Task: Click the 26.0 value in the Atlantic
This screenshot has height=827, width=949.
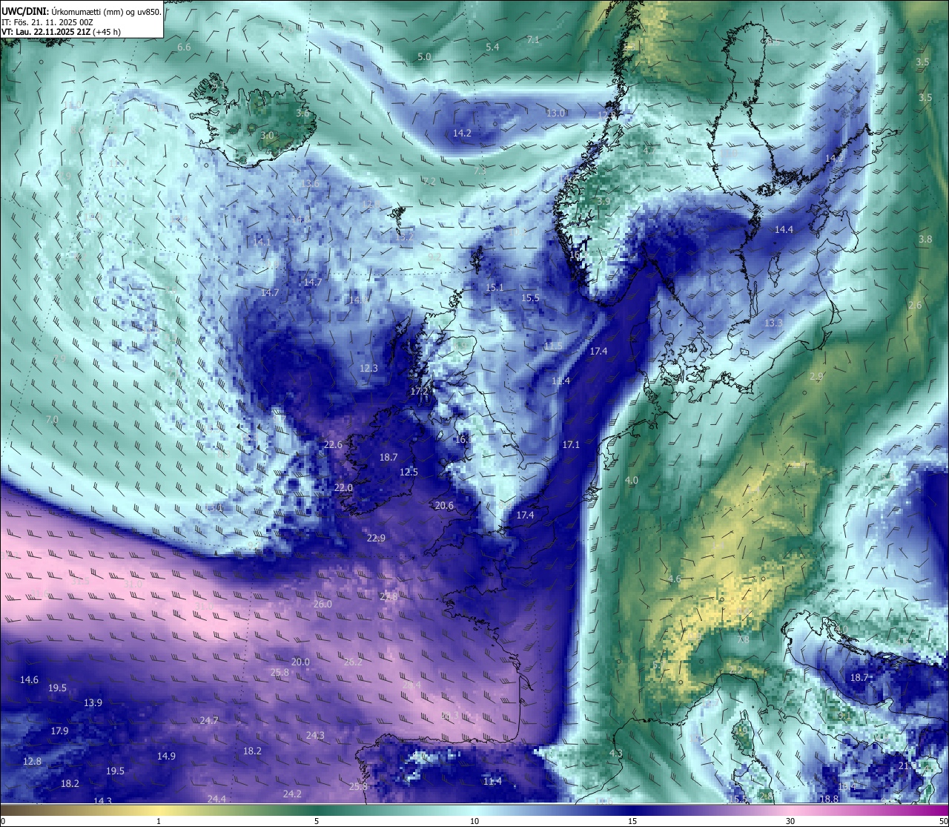Action: 323,604
